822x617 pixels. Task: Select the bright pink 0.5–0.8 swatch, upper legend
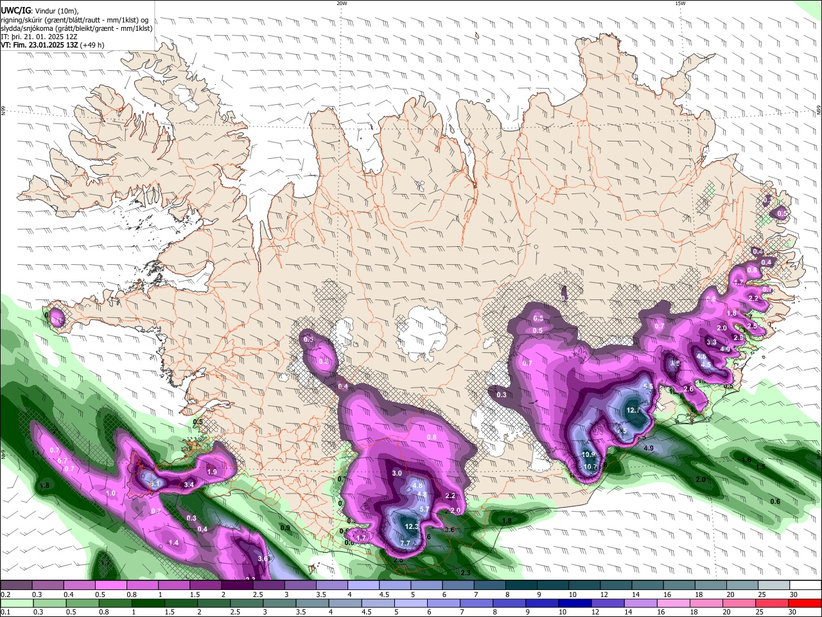pyautogui.click(x=111, y=586)
